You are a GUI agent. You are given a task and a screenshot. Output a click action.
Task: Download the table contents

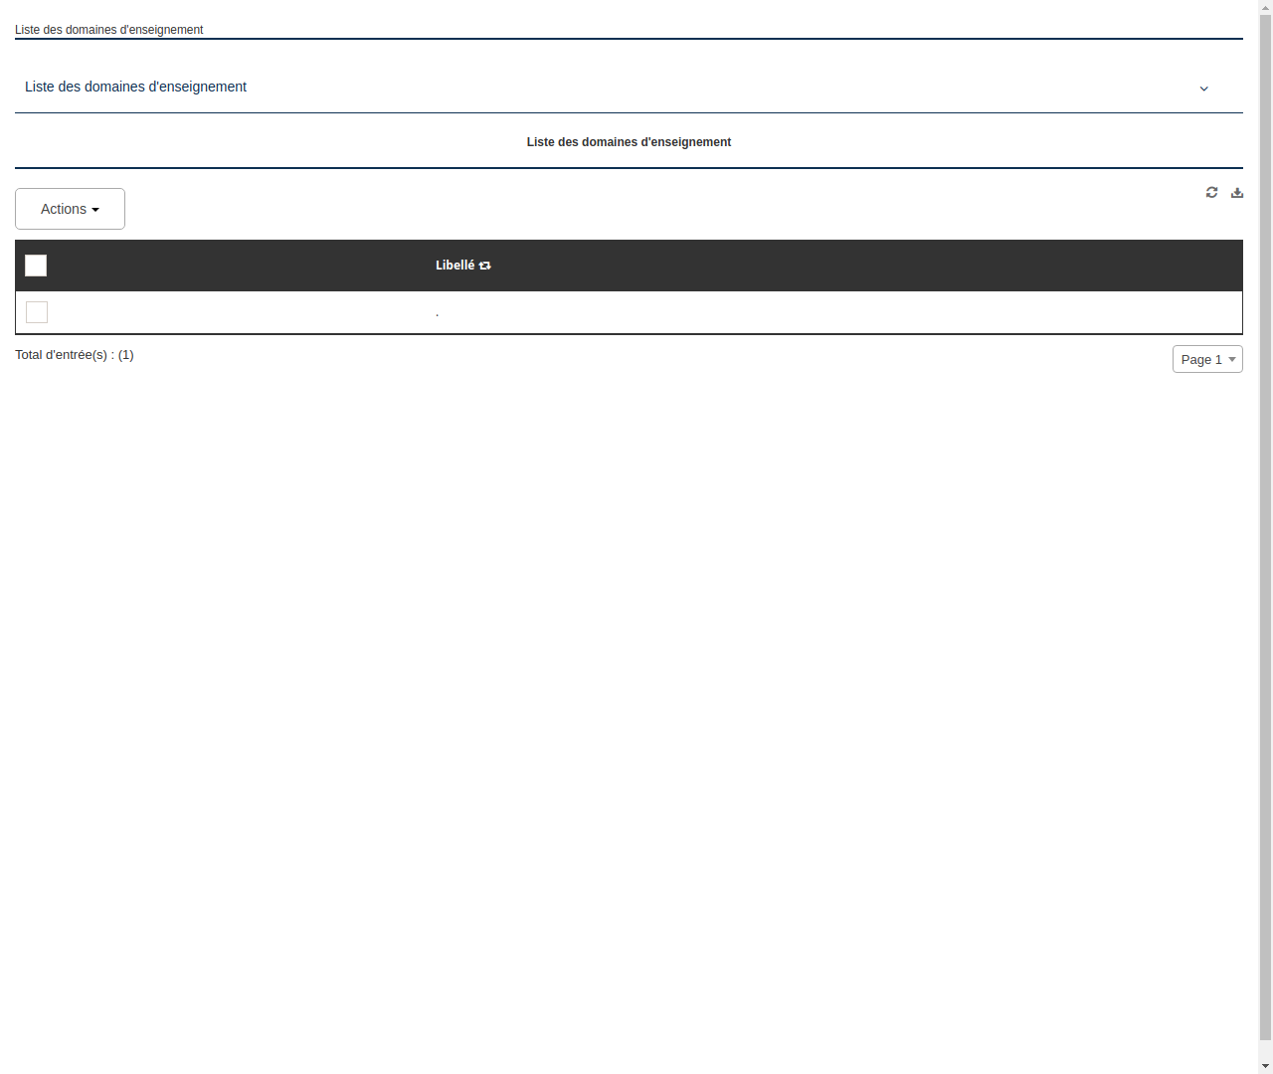coord(1236,192)
